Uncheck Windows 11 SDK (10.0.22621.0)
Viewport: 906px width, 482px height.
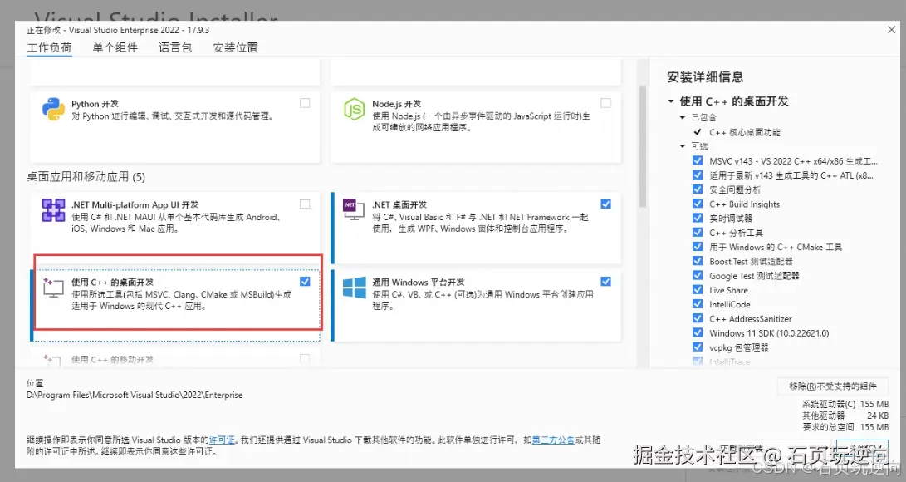[698, 332]
